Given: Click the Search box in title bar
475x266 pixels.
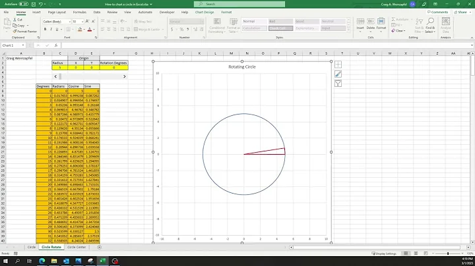Looking at the screenshot, I should coord(239,4).
